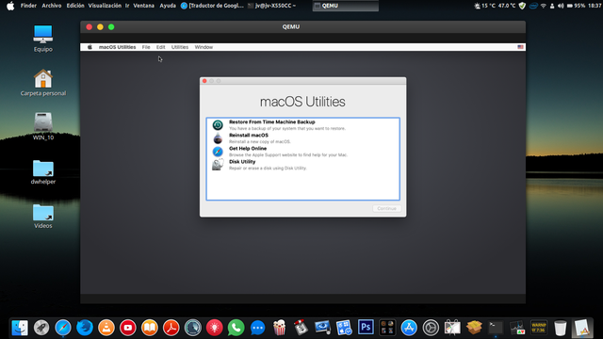
Task: Open the volume speaker tray icon
Action: pos(561,6)
